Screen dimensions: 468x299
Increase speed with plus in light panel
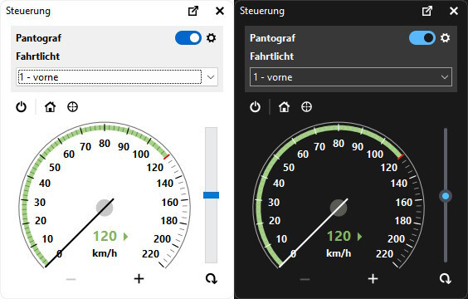tap(139, 279)
